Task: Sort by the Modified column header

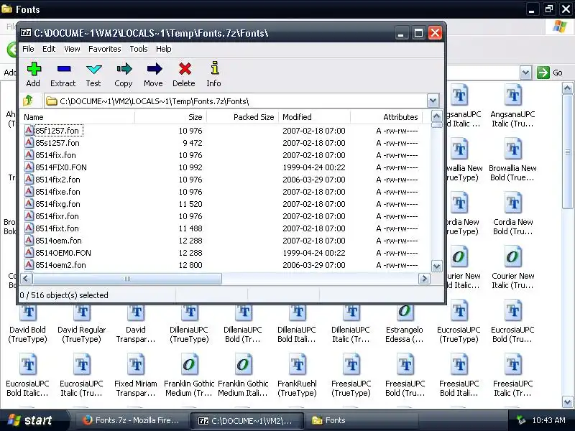Action: tap(314, 117)
